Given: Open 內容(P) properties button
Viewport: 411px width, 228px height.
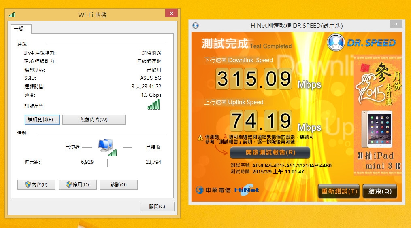Looking at the screenshot, I should coord(36,185).
